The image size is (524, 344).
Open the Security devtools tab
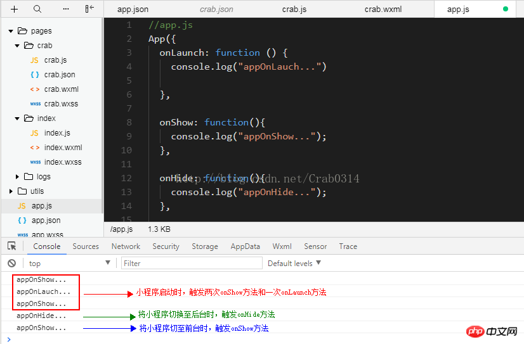pyautogui.click(x=166, y=246)
